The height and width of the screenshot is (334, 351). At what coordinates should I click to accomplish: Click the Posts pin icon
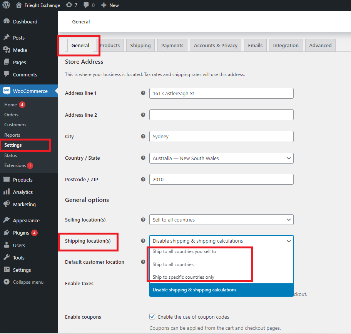click(x=7, y=37)
